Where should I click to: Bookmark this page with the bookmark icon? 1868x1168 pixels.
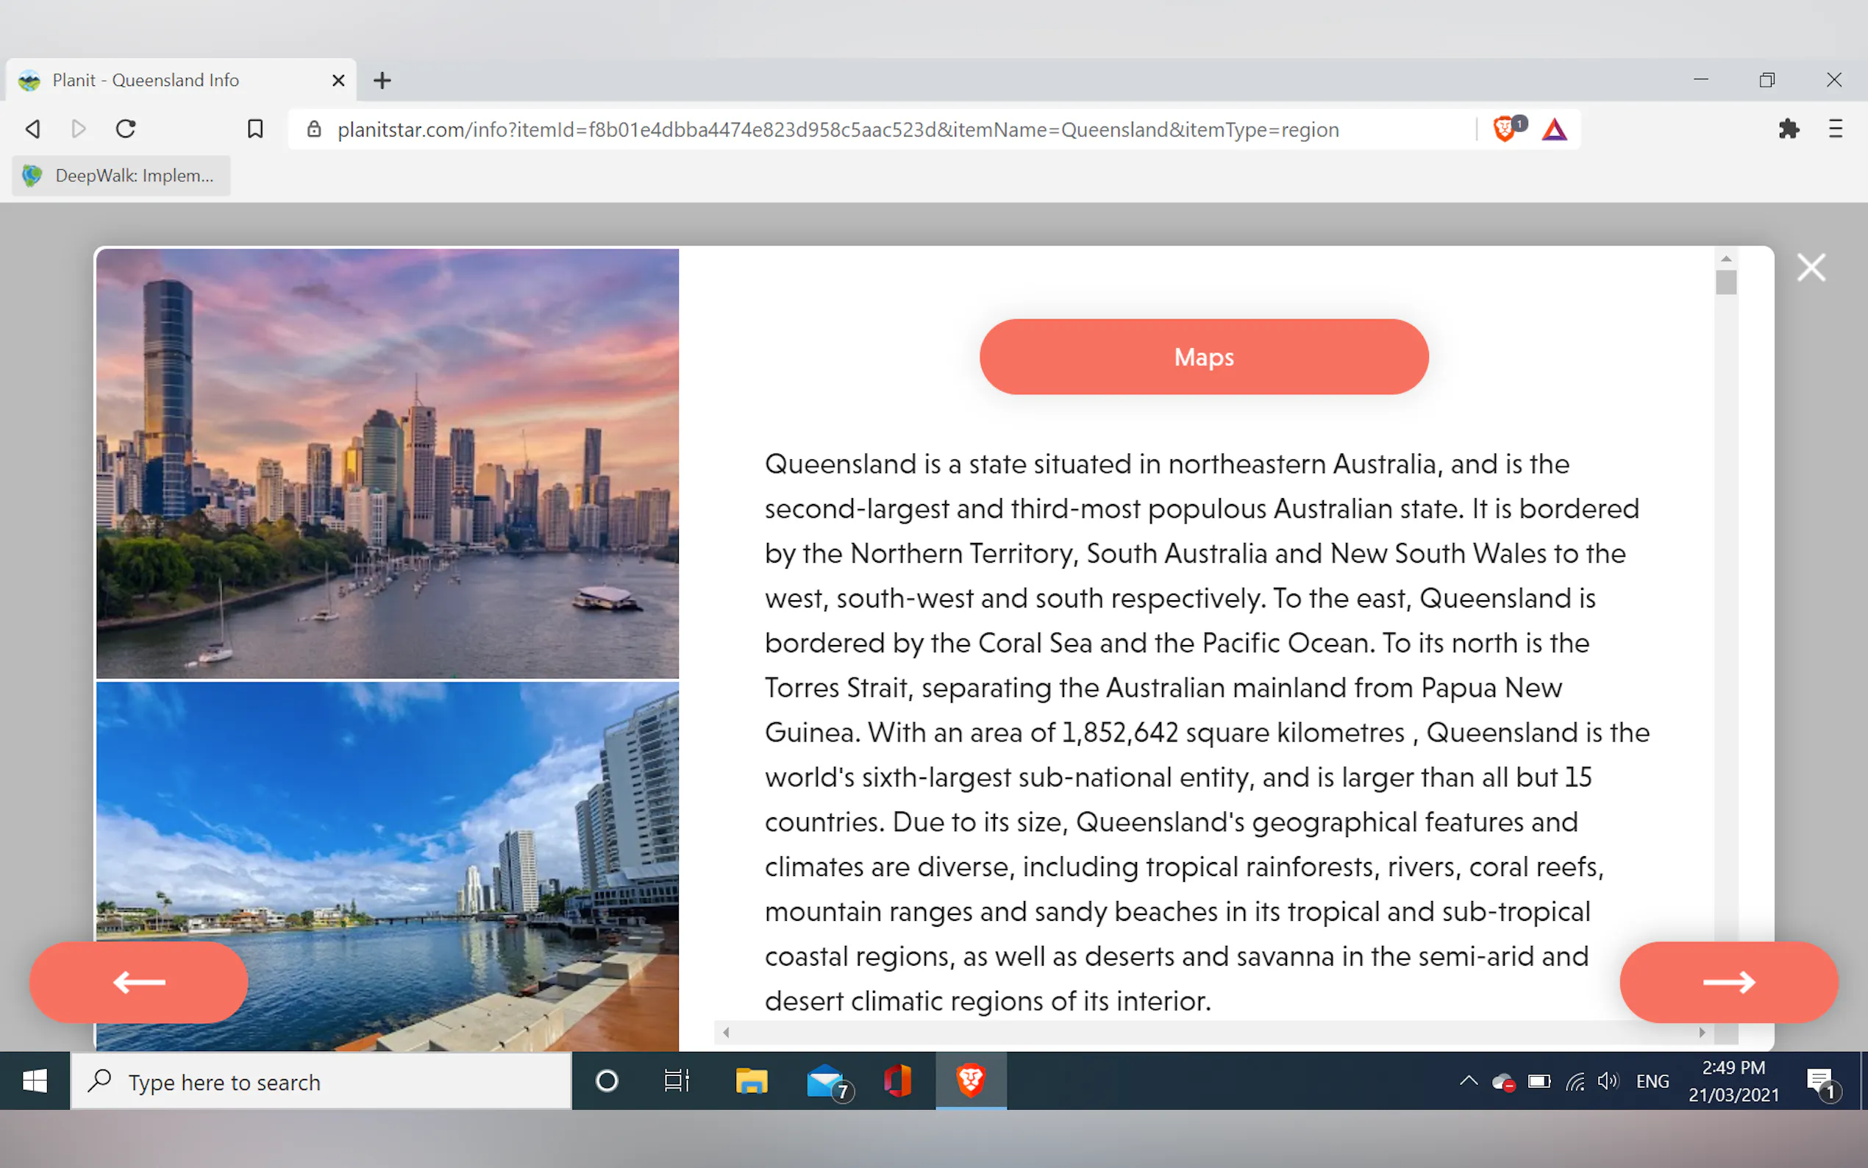coord(255,129)
